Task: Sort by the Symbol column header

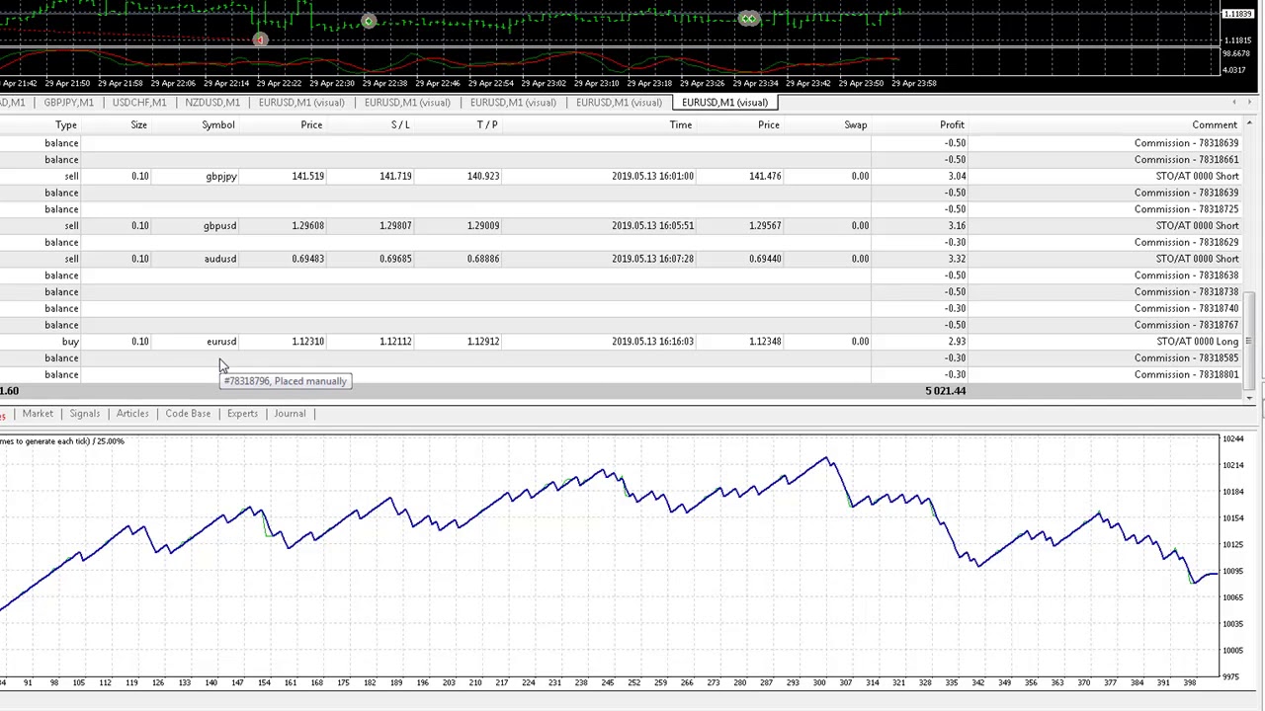Action: (x=218, y=125)
